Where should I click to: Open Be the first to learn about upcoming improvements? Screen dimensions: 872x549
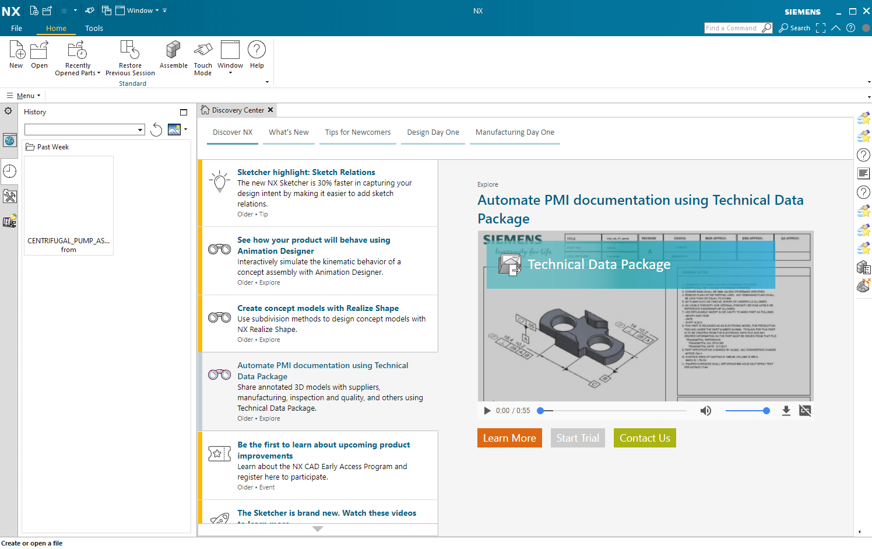tap(318, 465)
